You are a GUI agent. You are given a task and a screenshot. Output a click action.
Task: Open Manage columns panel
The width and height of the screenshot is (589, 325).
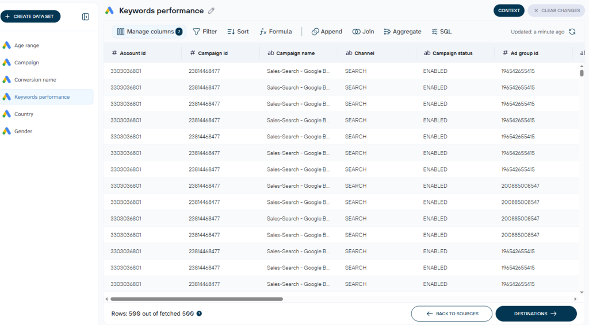149,32
